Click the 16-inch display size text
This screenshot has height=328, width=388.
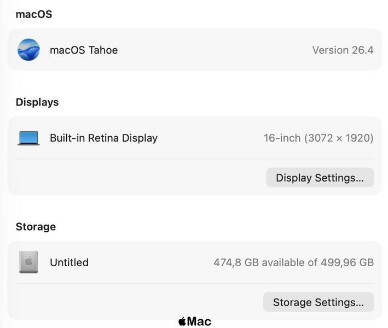point(282,138)
